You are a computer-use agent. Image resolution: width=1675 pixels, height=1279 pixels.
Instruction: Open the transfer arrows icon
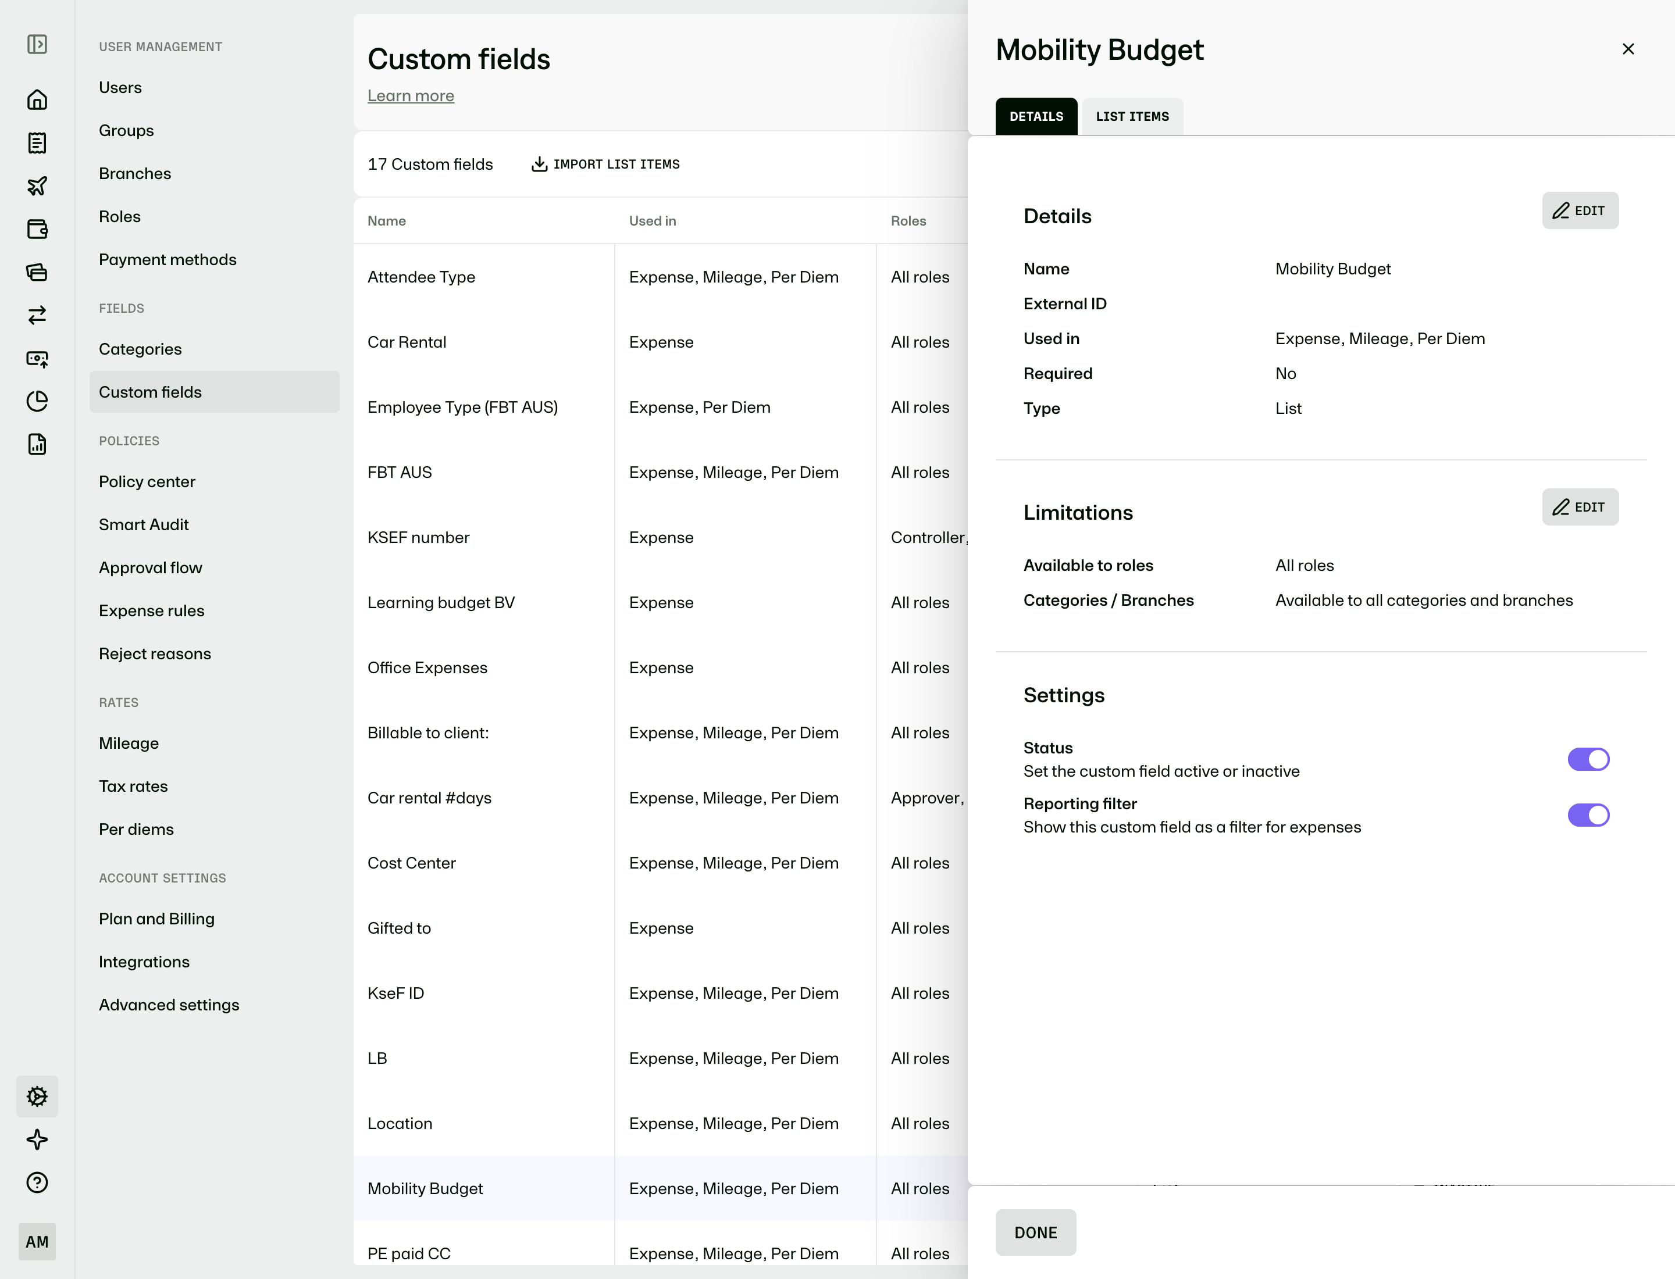pos(37,315)
